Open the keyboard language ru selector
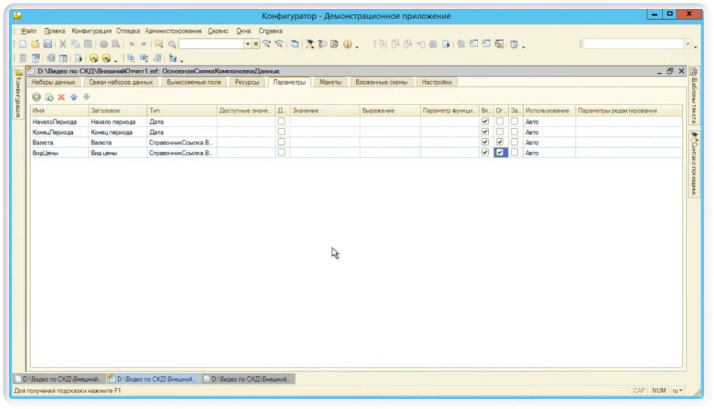714x409 pixels. (x=677, y=390)
